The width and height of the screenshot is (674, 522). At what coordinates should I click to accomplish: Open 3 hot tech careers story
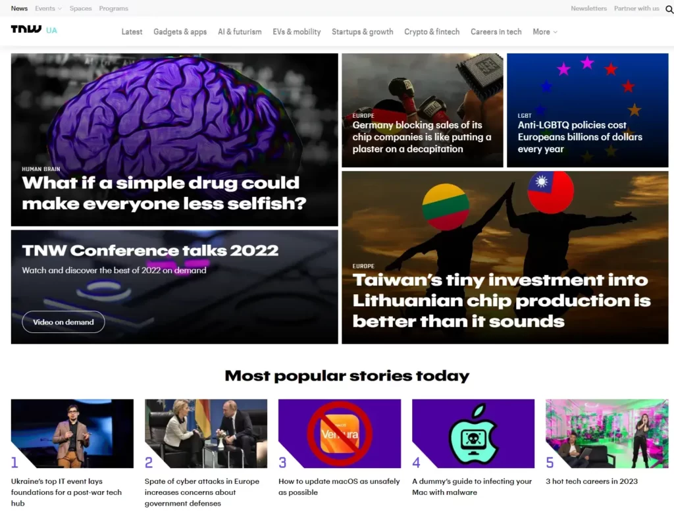592,481
